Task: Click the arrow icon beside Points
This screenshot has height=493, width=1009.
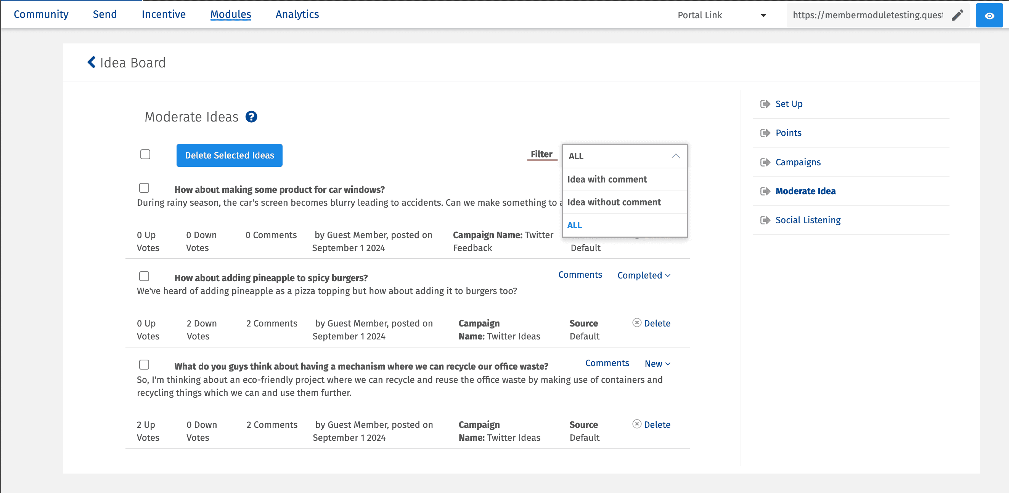Action: pos(765,133)
